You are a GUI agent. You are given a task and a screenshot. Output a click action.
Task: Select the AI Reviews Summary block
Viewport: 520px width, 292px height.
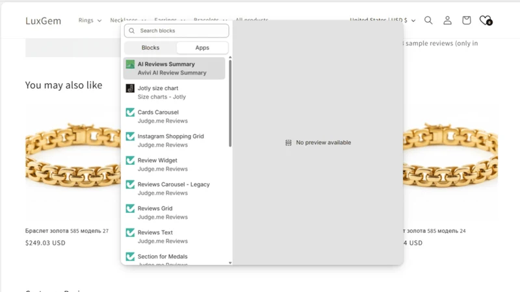174,69
